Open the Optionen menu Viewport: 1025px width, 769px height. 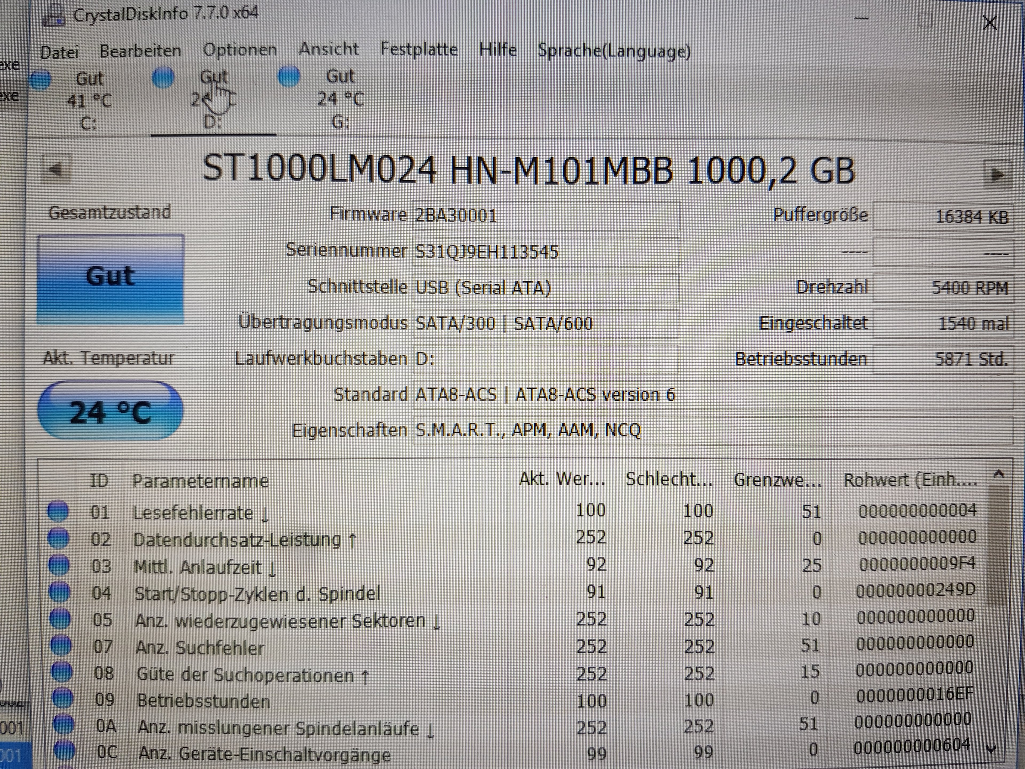coord(240,50)
